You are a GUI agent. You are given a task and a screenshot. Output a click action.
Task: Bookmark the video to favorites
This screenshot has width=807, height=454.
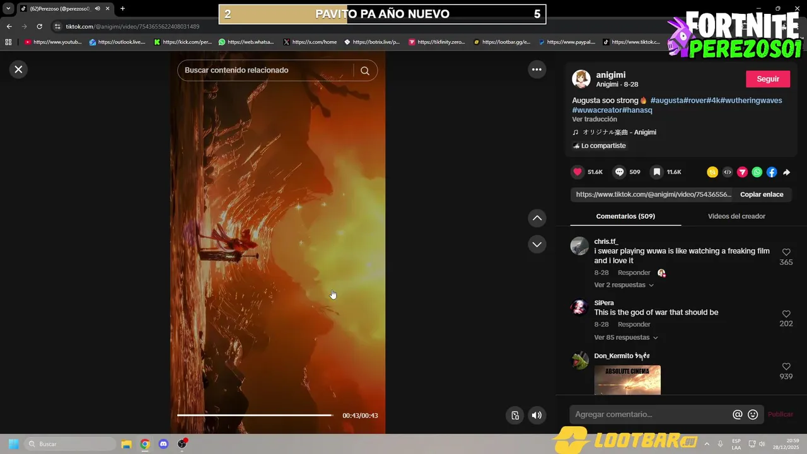click(657, 172)
